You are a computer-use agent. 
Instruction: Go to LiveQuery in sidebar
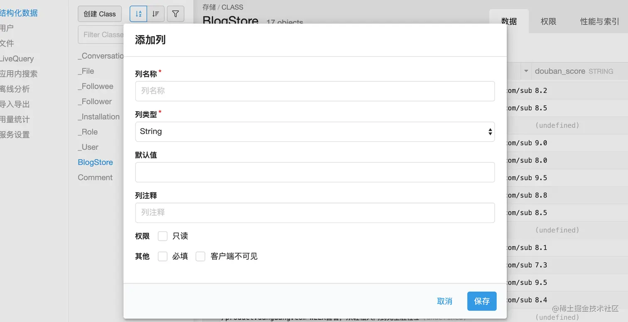17,59
